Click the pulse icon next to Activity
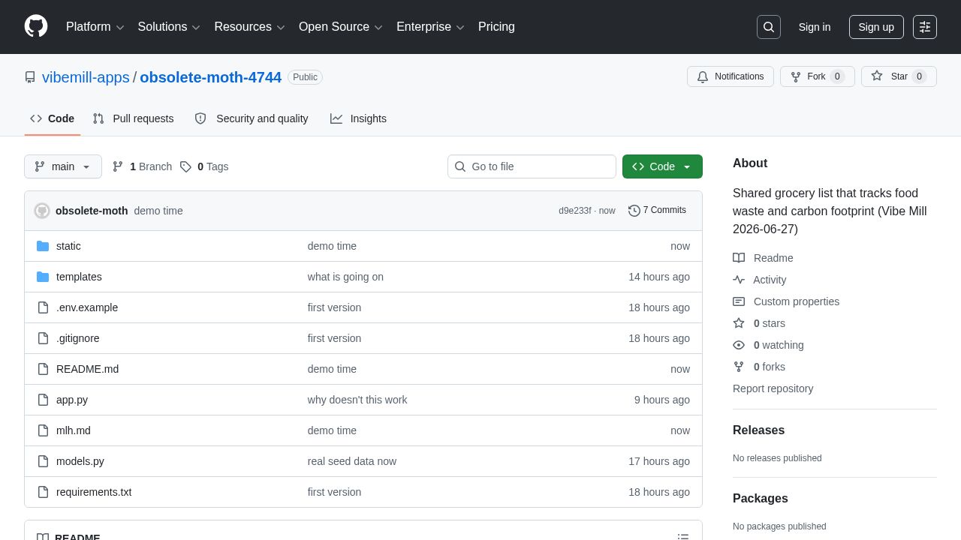The width and height of the screenshot is (961, 540). 739,280
